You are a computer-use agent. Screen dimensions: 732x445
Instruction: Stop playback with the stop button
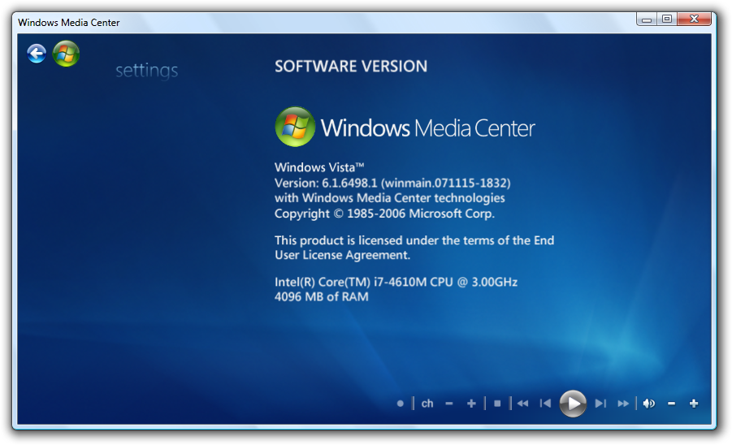tap(497, 404)
